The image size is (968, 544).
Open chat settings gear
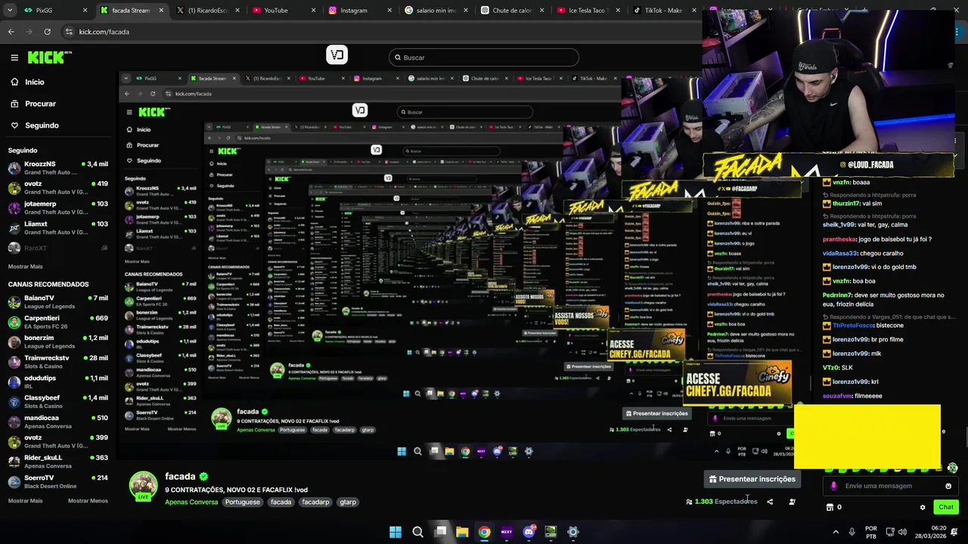pyautogui.click(x=923, y=508)
